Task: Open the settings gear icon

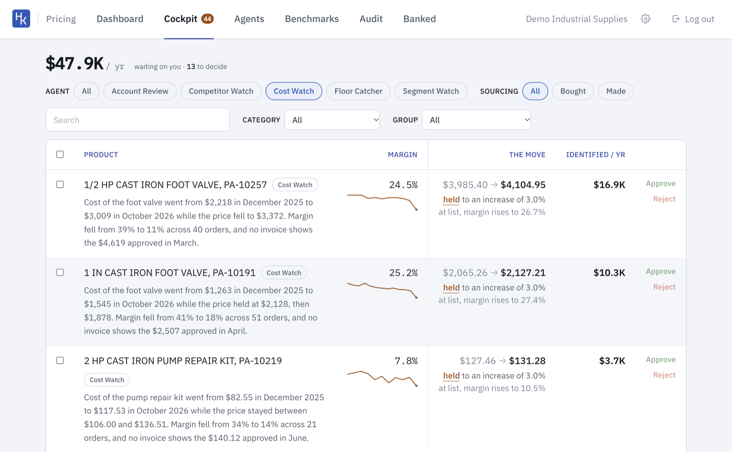Action: pyautogui.click(x=646, y=19)
